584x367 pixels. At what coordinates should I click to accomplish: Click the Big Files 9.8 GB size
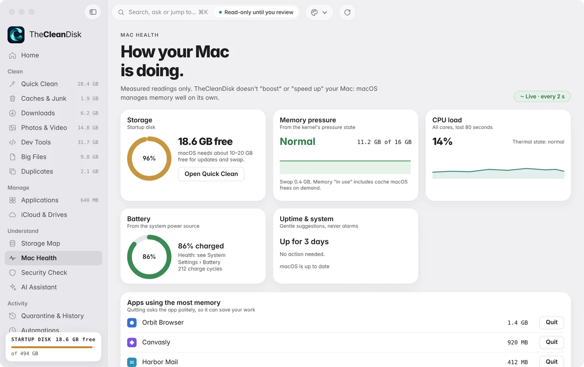pyautogui.click(x=89, y=157)
